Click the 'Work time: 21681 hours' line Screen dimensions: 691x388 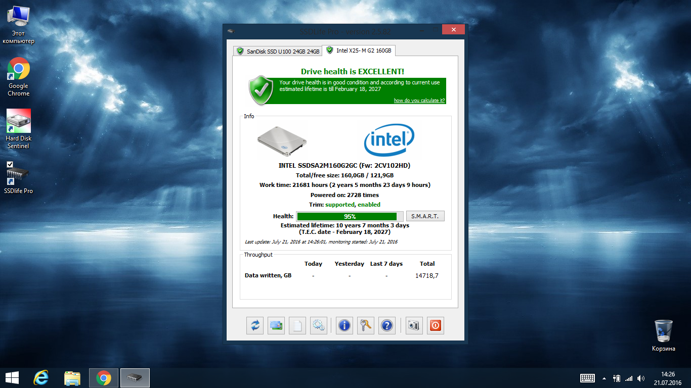tap(345, 185)
